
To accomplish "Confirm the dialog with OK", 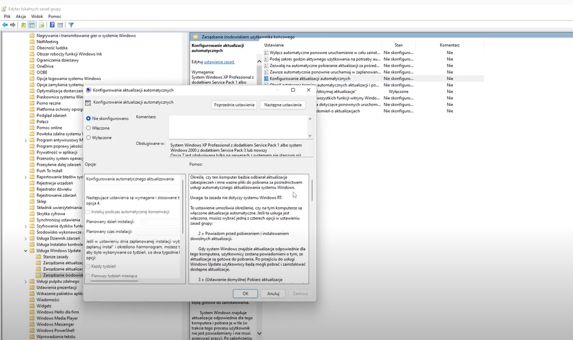I will click(x=245, y=294).
